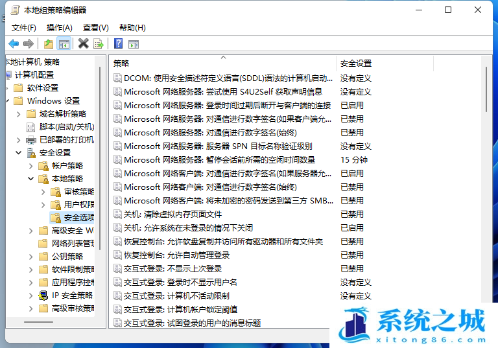The height and width of the screenshot is (348, 498).
Task: Click the Delete (X) toolbar icon
Action: 83,44
